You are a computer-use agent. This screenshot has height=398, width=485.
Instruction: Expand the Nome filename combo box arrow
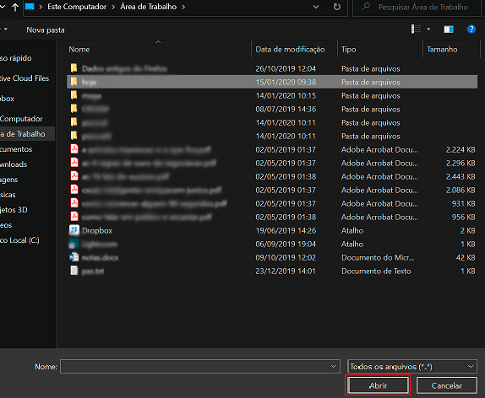tap(333, 367)
